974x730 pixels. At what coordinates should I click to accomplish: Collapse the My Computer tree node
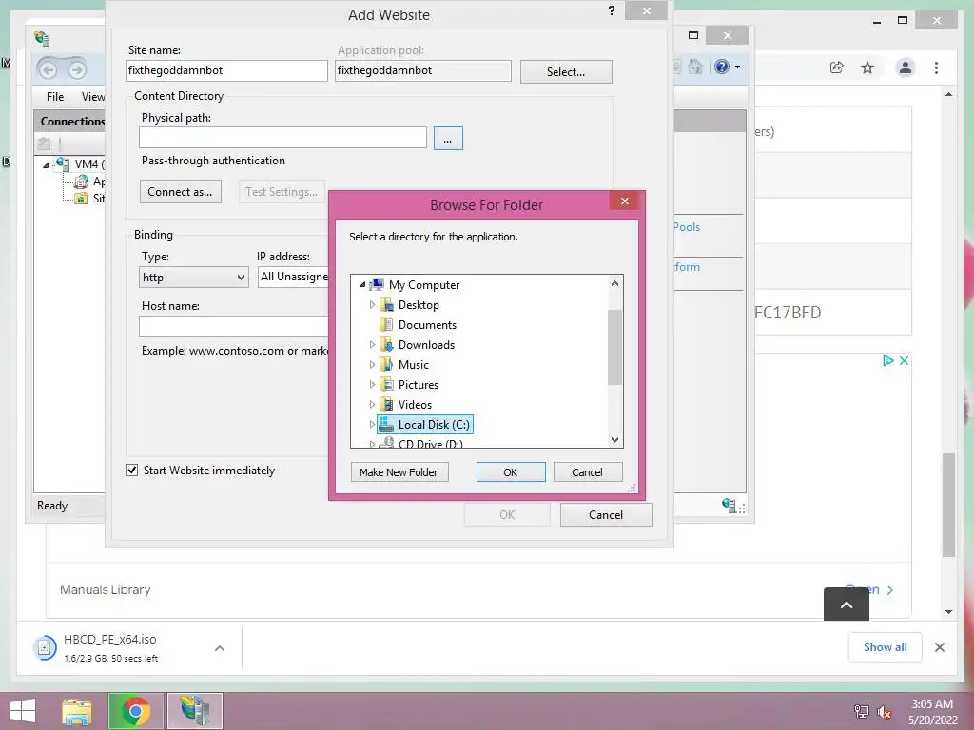(x=362, y=284)
